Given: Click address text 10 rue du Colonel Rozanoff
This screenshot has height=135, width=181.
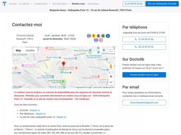Looking at the screenshot, I should (x=25, y=39).
